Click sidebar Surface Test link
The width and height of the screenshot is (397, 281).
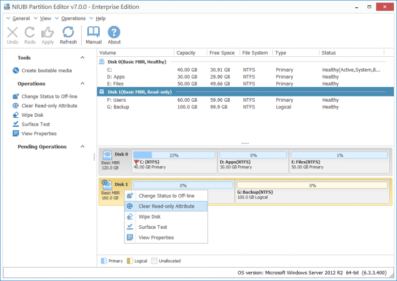click(36, 124)
